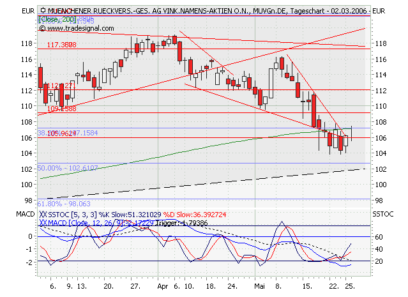Click the 13. date label on the time axis
The width and height of the screenshot is (408, 297).
82,286
